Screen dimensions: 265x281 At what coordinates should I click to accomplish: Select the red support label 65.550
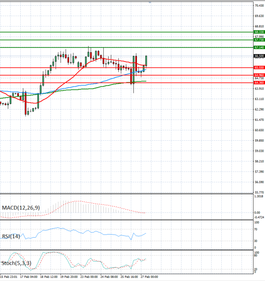[x=259, y=68]
